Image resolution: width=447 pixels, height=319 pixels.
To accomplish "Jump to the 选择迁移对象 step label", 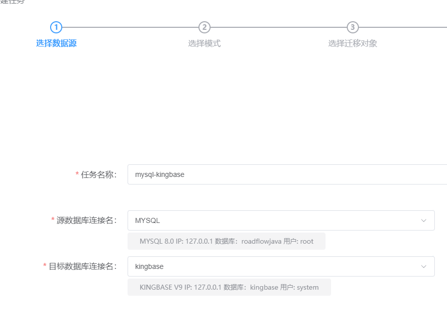I will pyautogui.click(x=353, y=43).
